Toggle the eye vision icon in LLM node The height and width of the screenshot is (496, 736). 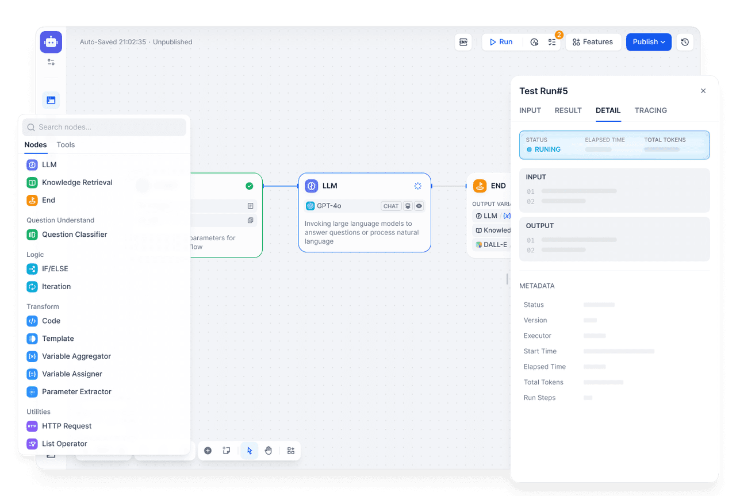pos(419,206)
